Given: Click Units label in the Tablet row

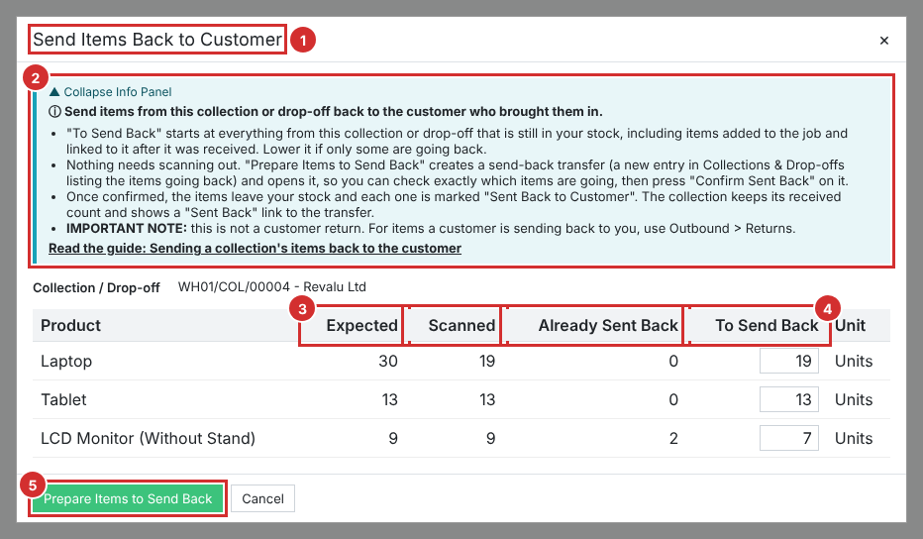Looking at the screenshot, I should (854, 400).
